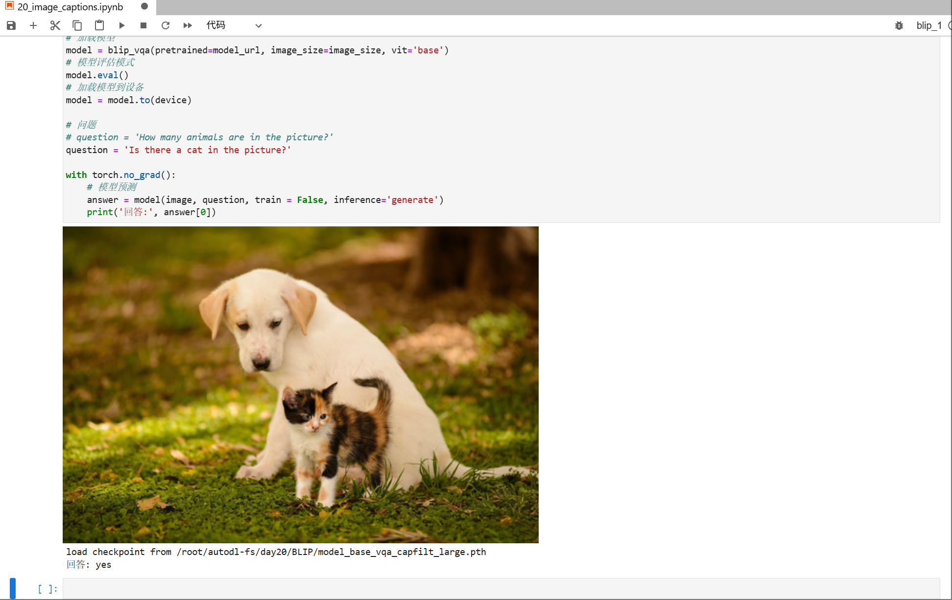The image size is (952, 600).
Task: Interrupt the kernel with the stop icon
Action: 143,25
